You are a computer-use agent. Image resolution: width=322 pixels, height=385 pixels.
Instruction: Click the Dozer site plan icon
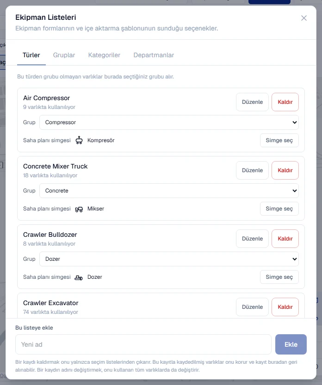point(79,277)
